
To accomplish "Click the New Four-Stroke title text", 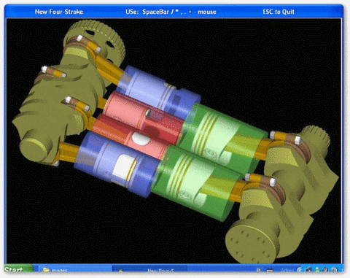I will pyautogui.click(x=59, y=12).
